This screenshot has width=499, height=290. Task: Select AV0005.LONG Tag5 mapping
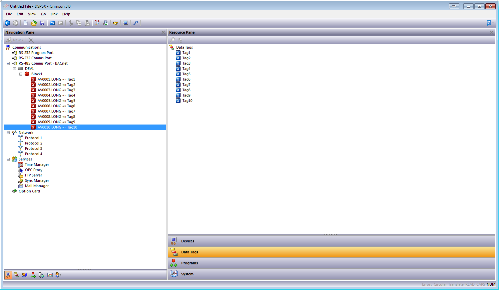[56, 101]
